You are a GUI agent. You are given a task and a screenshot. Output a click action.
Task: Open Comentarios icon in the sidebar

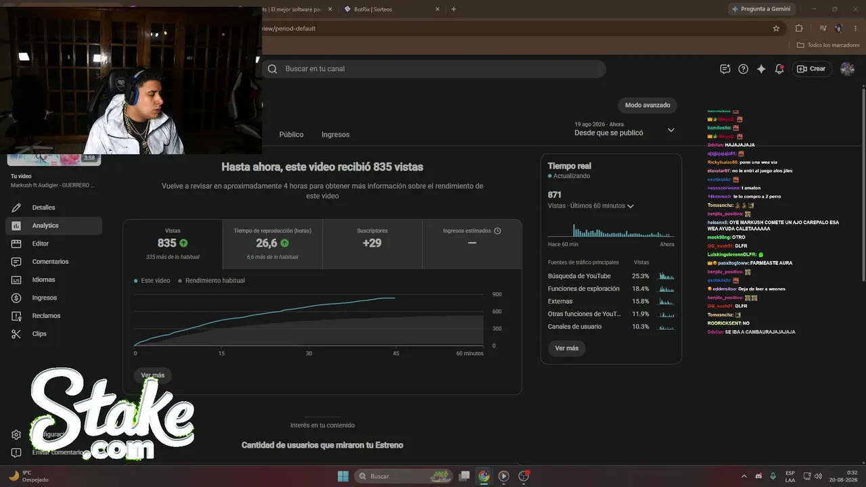[17, 262]
